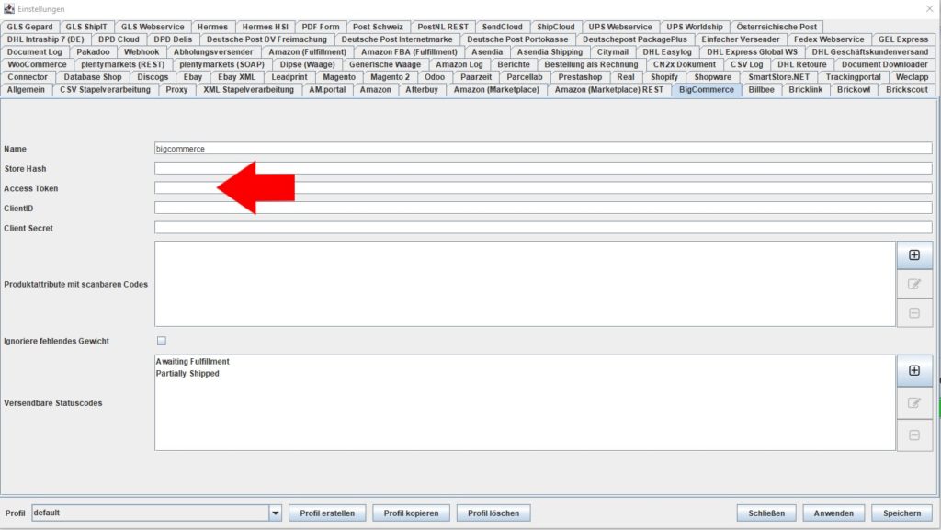Viewport: 941px width, 530px height.
Task: Open the Shopware tab
Action: (x=713, y=77)
